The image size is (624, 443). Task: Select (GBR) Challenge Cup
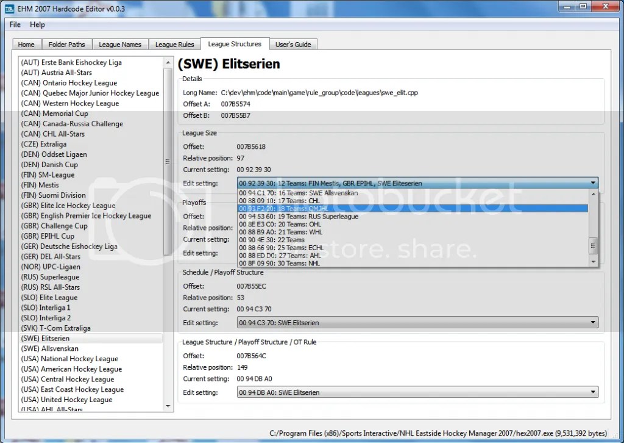point(91,226)
